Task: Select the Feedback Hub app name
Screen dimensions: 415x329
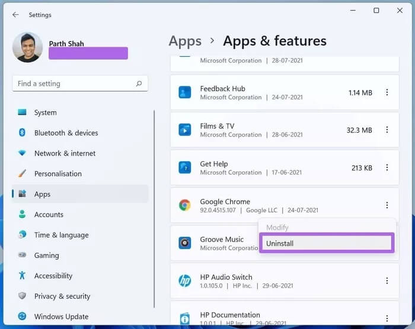Action: 222,89
